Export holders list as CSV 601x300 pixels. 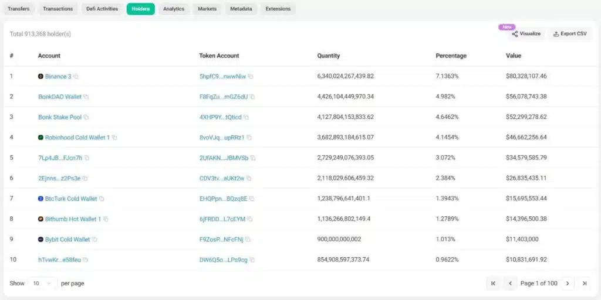click(x=570, y=33)
